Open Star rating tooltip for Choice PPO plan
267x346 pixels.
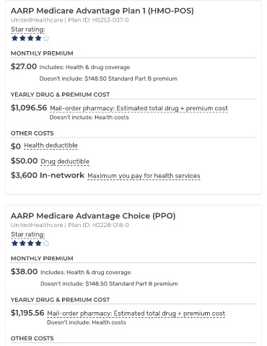point(28,234)
